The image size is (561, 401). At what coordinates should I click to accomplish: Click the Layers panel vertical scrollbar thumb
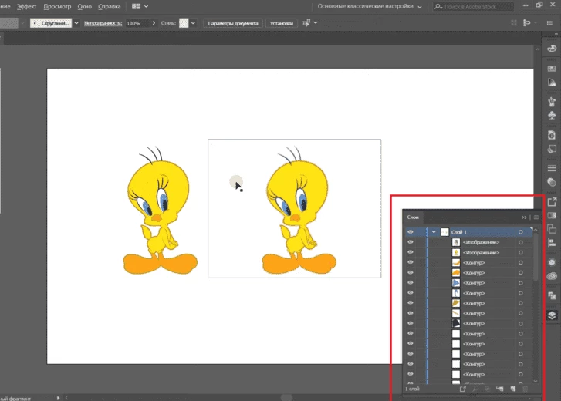click(536, 257)
